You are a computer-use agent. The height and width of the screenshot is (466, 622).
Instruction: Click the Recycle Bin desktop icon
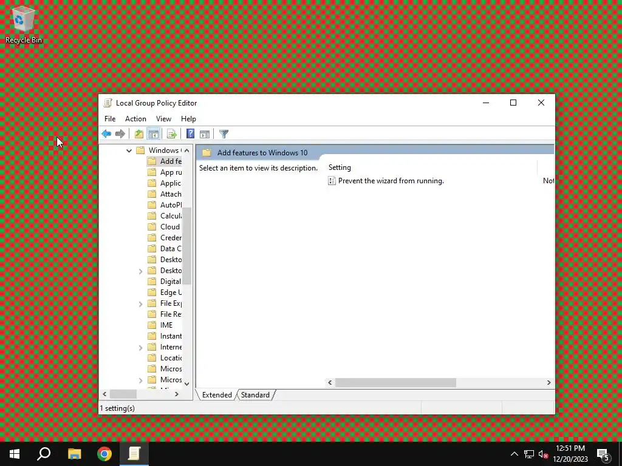coord(24,24)
